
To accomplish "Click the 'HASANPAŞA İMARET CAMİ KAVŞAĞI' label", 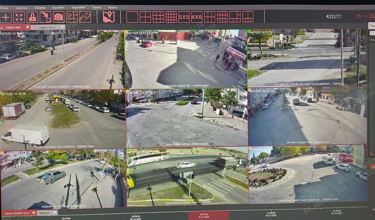I will click(x=309, y=199).
